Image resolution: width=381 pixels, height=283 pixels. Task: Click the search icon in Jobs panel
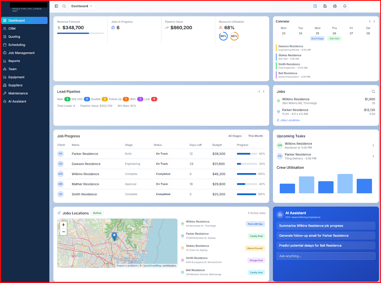(x=373, y=91)
